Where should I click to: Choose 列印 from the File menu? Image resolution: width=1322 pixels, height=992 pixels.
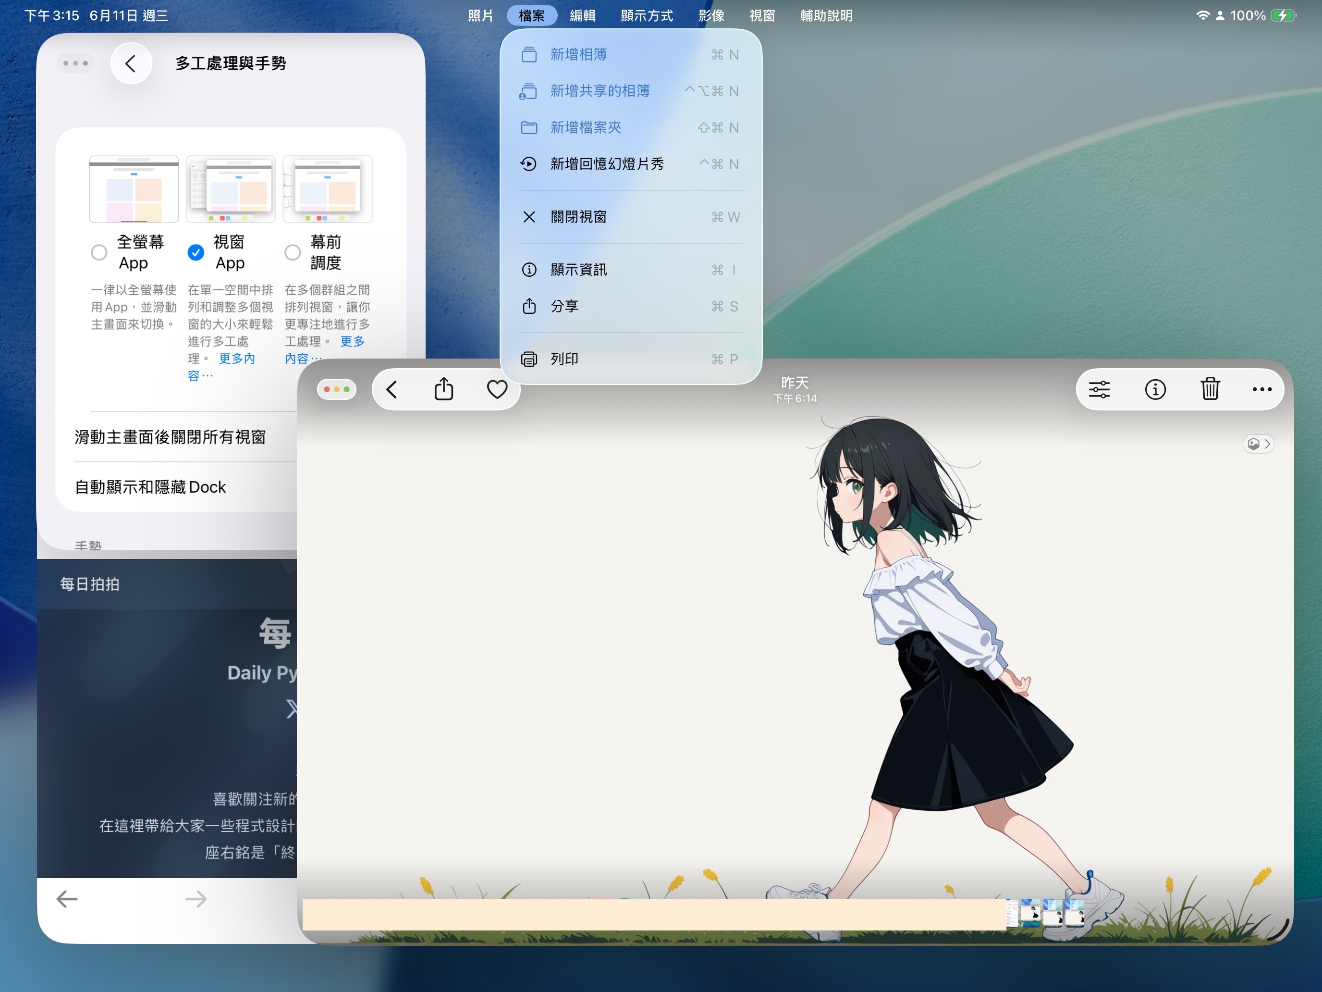[631, 359]
